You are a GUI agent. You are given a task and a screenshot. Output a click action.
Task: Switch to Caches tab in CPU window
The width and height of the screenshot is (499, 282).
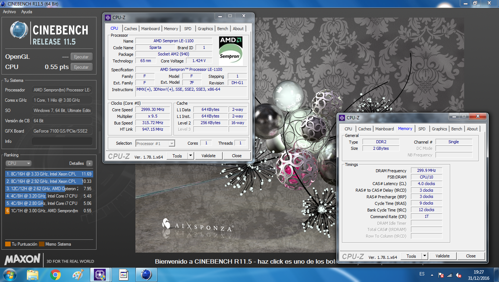pyautogui.click(x=130, y=29)
